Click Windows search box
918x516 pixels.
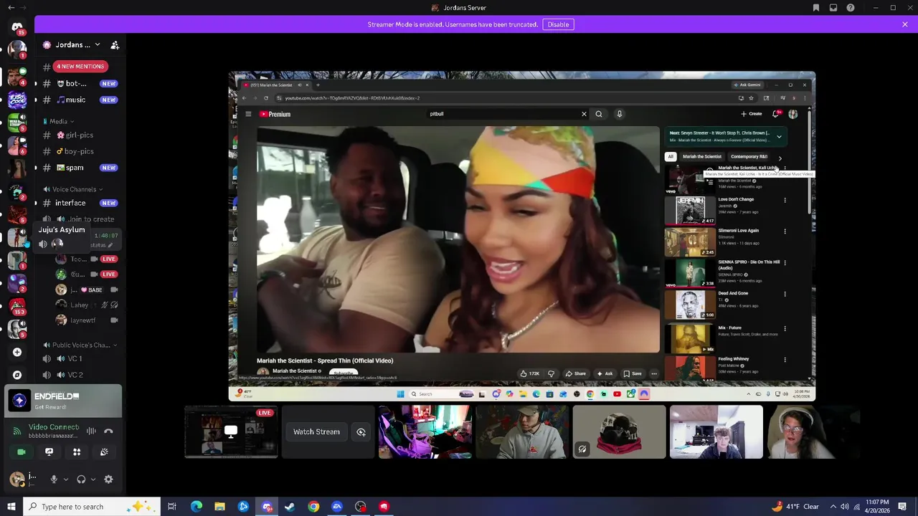(x=90, y=507)
